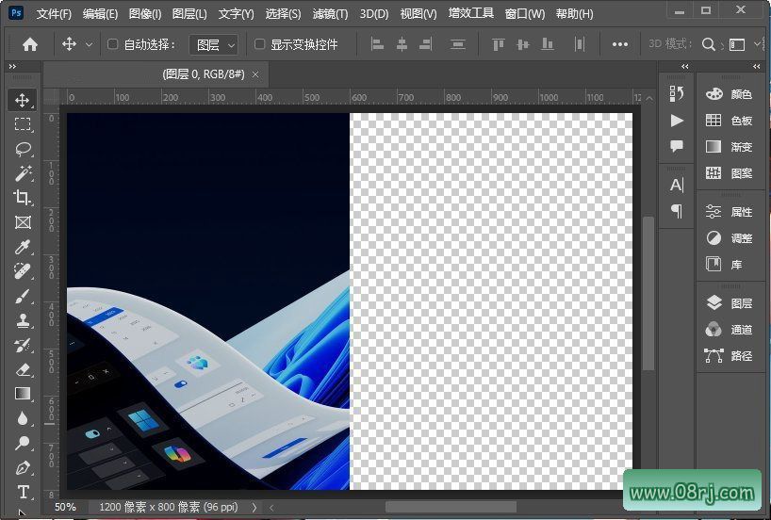
Task: Select the Rectangular Marquee tool
Action: 22,124
